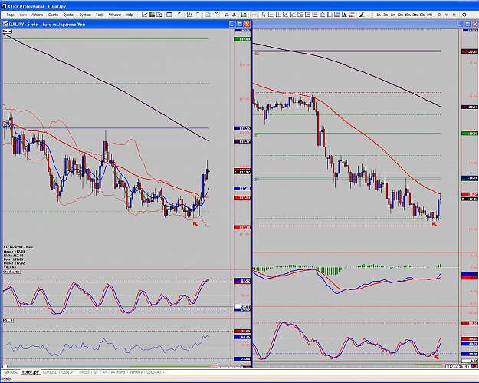Click the Data label on EURJPY chart
Viewport: 479px width, 383px height.
click(7, 31)
